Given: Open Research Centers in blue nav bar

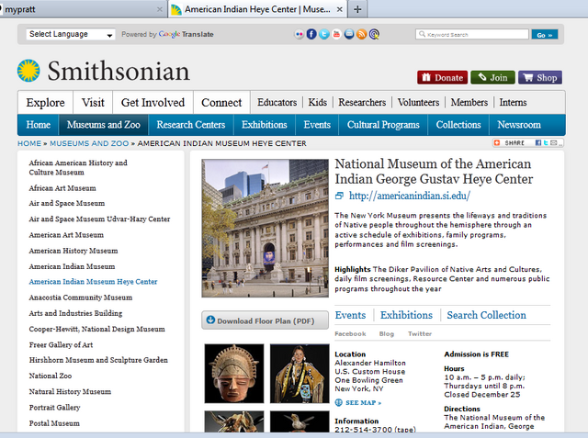Looking at the screenshot, I should pyautogui.click(x=191, y=125).
